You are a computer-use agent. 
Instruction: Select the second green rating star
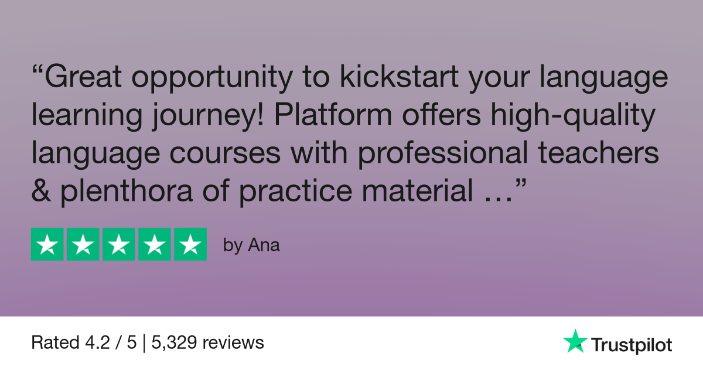click(83, 244)
